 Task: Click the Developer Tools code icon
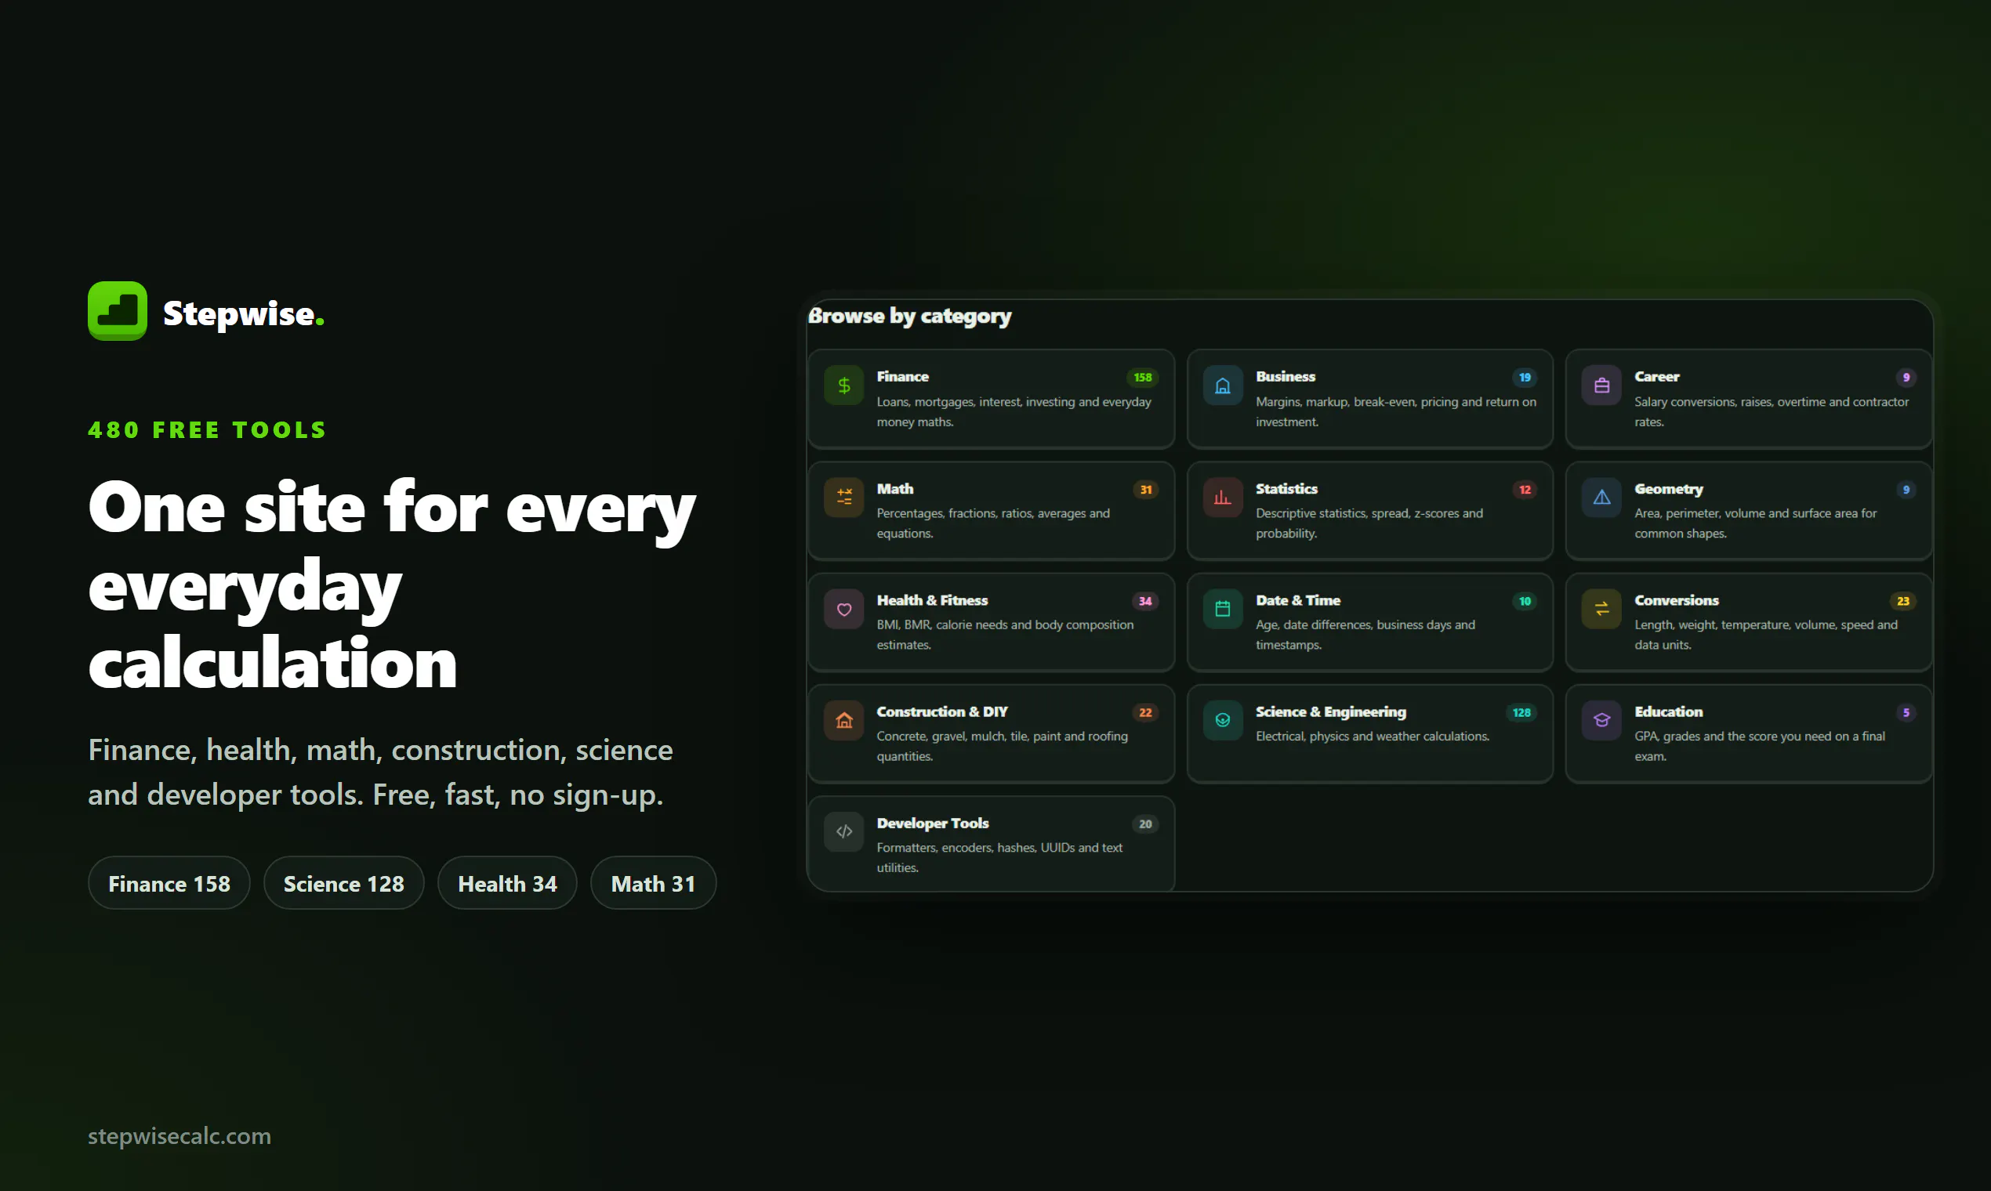pos(843,831)
